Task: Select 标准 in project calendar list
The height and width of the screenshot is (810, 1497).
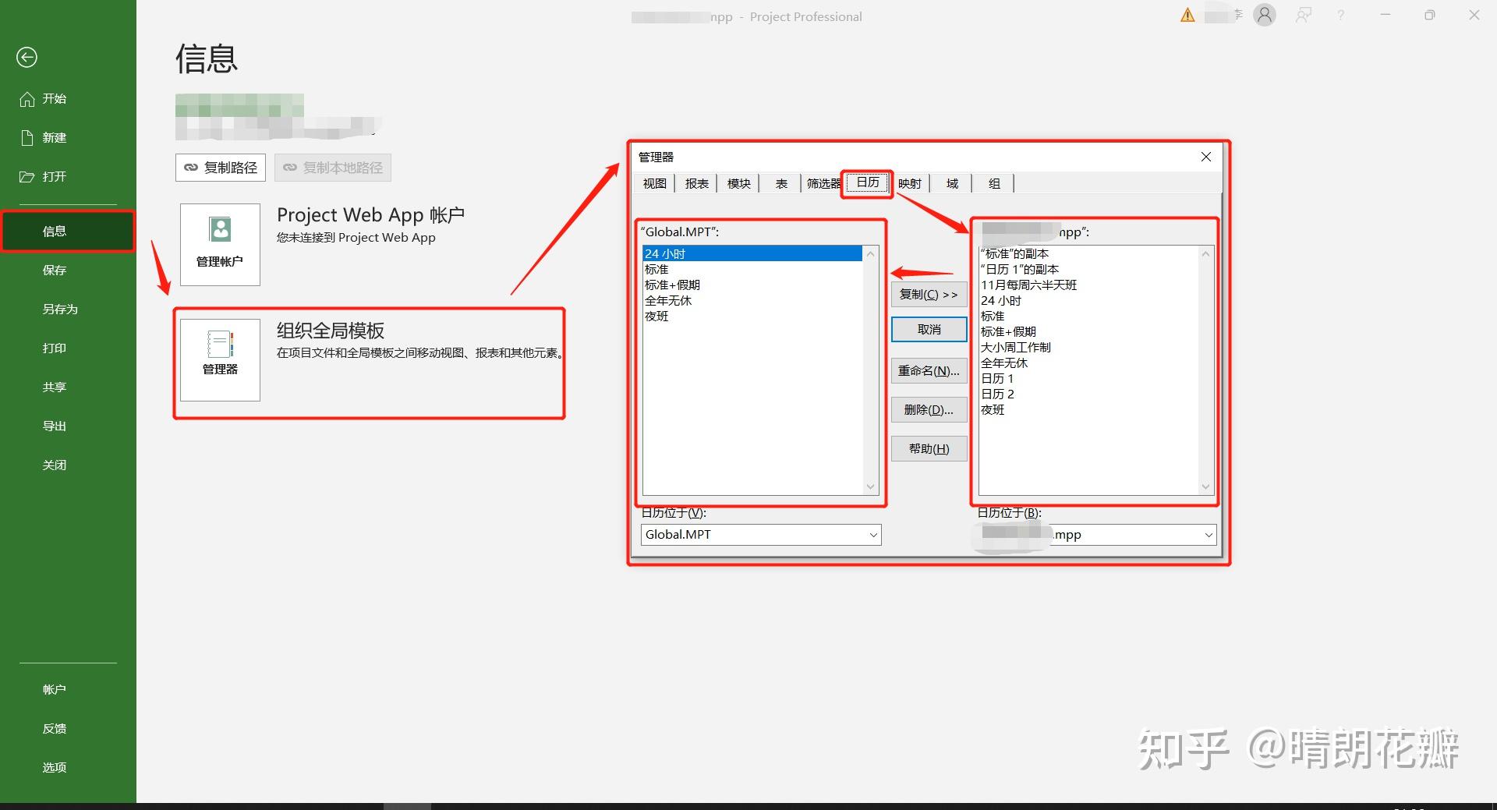Action: [1088, 317]
